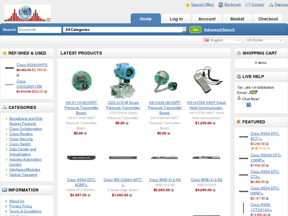Open the Log In tab
The height and width of the screenshot is (216, 288).
[x=176, y=19]
